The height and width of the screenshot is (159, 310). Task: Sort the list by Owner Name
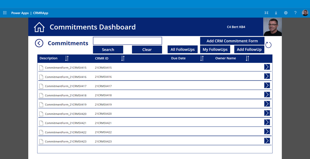tap(247, 58)
